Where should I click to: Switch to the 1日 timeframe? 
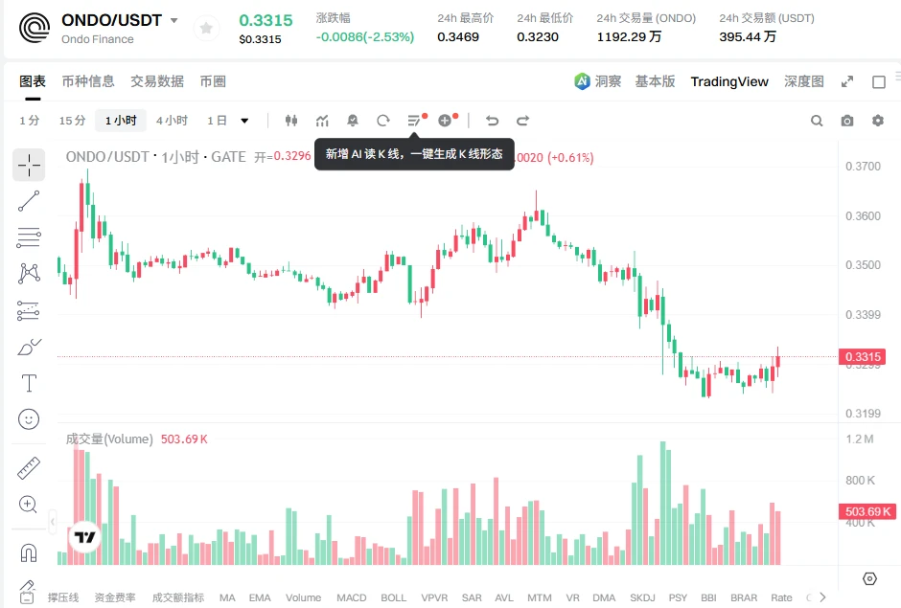[217, 121]
